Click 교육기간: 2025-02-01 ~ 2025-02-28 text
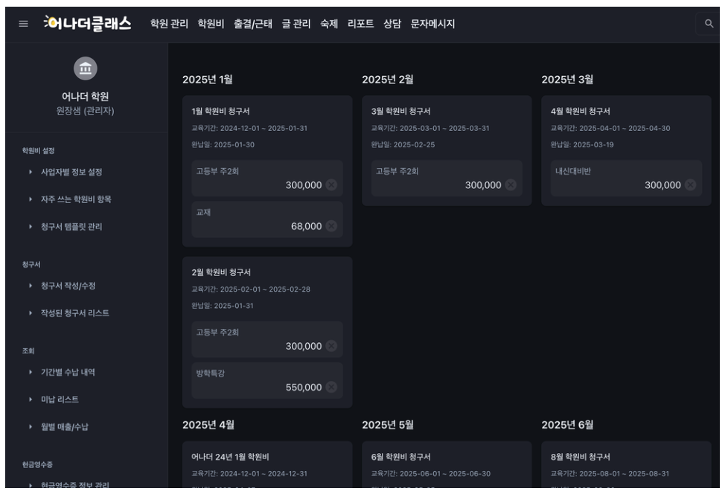 (x=251, y=289)
